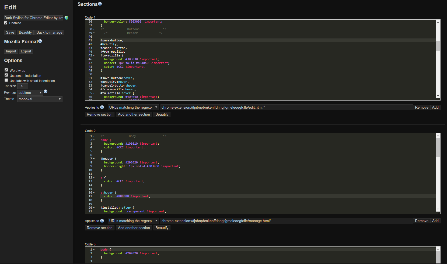Image resolution: width=447 pixels, height=264 pixels.
Task: Beautify the code in Code 2
Action: (162, 228)
